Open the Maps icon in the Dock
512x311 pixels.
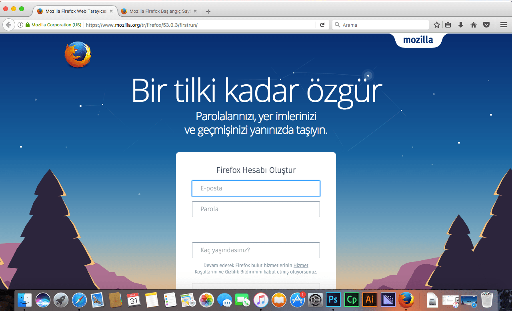point(188,300)
